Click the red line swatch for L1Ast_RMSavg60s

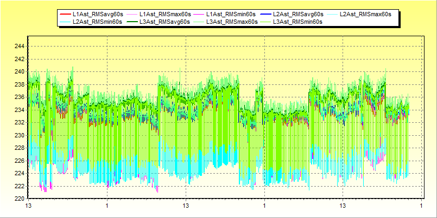pyautogui.click(x=65, y=14)
